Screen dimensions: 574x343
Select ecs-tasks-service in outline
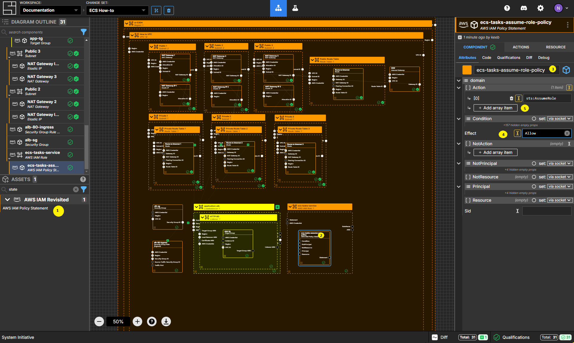[x=45, y=155]
